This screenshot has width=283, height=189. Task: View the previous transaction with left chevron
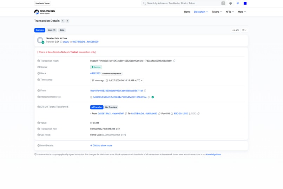pyautogui.click(x=63, y=21)
